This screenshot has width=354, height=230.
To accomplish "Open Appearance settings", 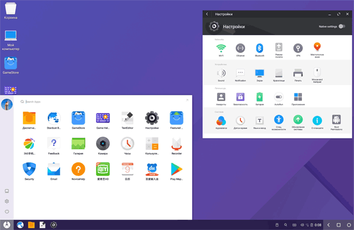I will 221,122.
